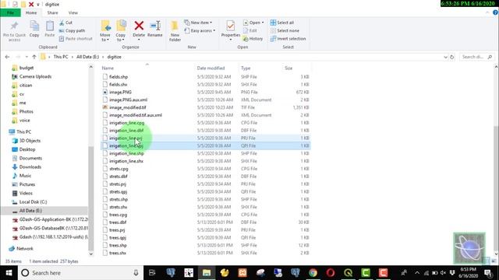Open the notification center icon
Viewport: 499px width, 280px height.
point(488,273)
